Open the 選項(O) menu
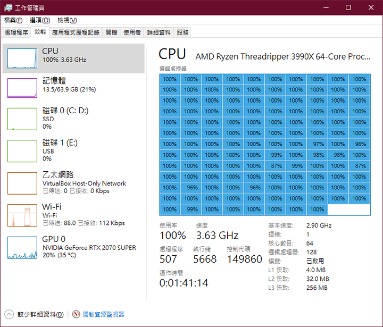The height and width of the screenshot is (327, 383). [40, 20]
